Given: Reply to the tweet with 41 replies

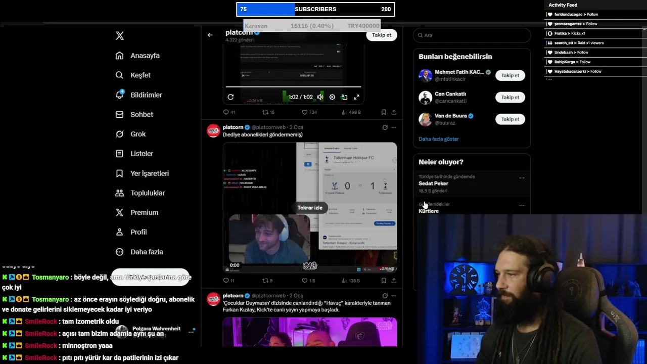Looking at the screenshot, I should coord(229,112).
